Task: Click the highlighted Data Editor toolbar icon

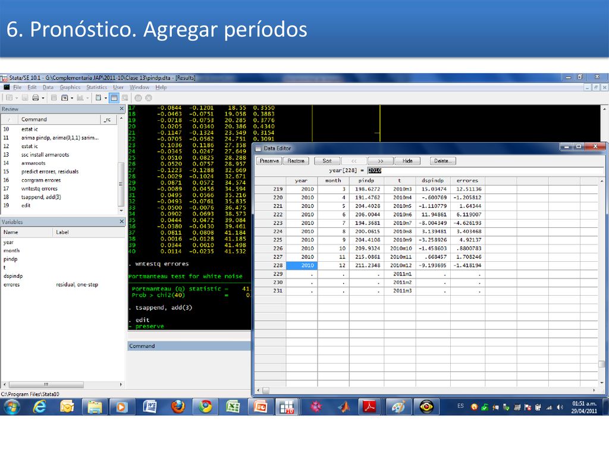Action: (114, 98)
